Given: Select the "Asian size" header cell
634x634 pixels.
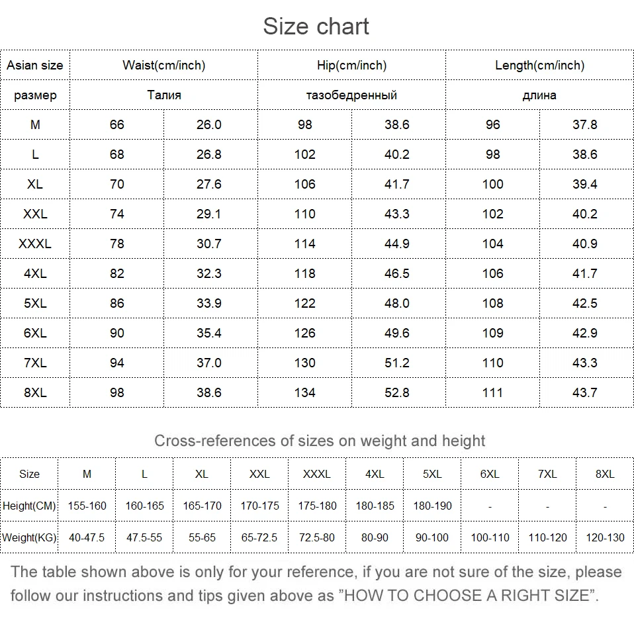Looking at the screenshot, I should (x=35, y=65).
